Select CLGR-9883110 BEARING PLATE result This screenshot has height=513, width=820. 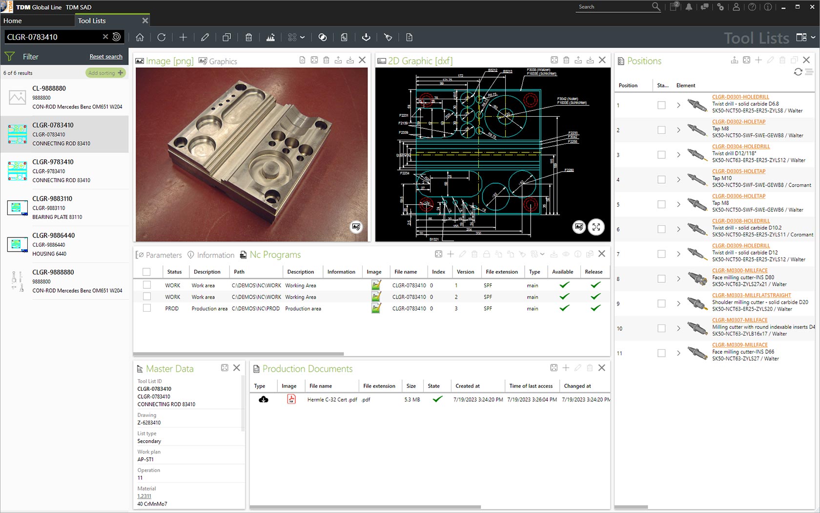click(64, 208)
